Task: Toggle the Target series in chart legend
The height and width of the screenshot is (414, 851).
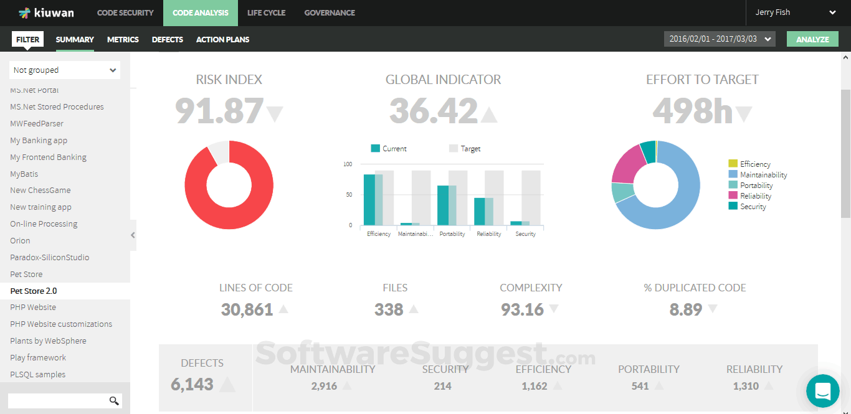Action: pyautogui.click(x=465, y=149)
